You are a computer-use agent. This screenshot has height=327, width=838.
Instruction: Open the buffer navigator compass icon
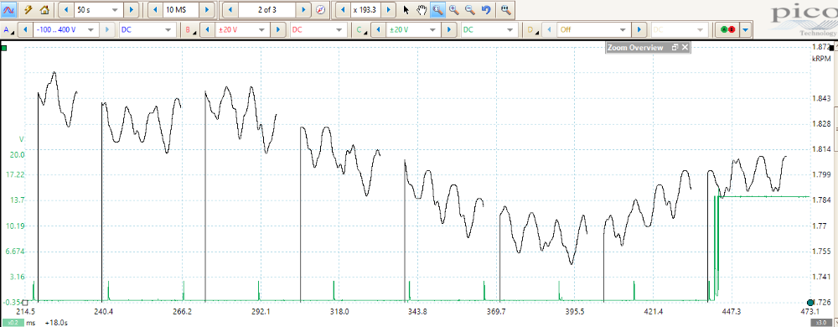coord(320,9)
